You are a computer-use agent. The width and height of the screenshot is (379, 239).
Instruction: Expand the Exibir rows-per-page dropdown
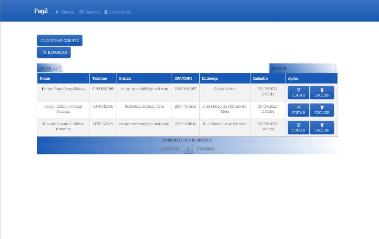[x=56, y=68]
